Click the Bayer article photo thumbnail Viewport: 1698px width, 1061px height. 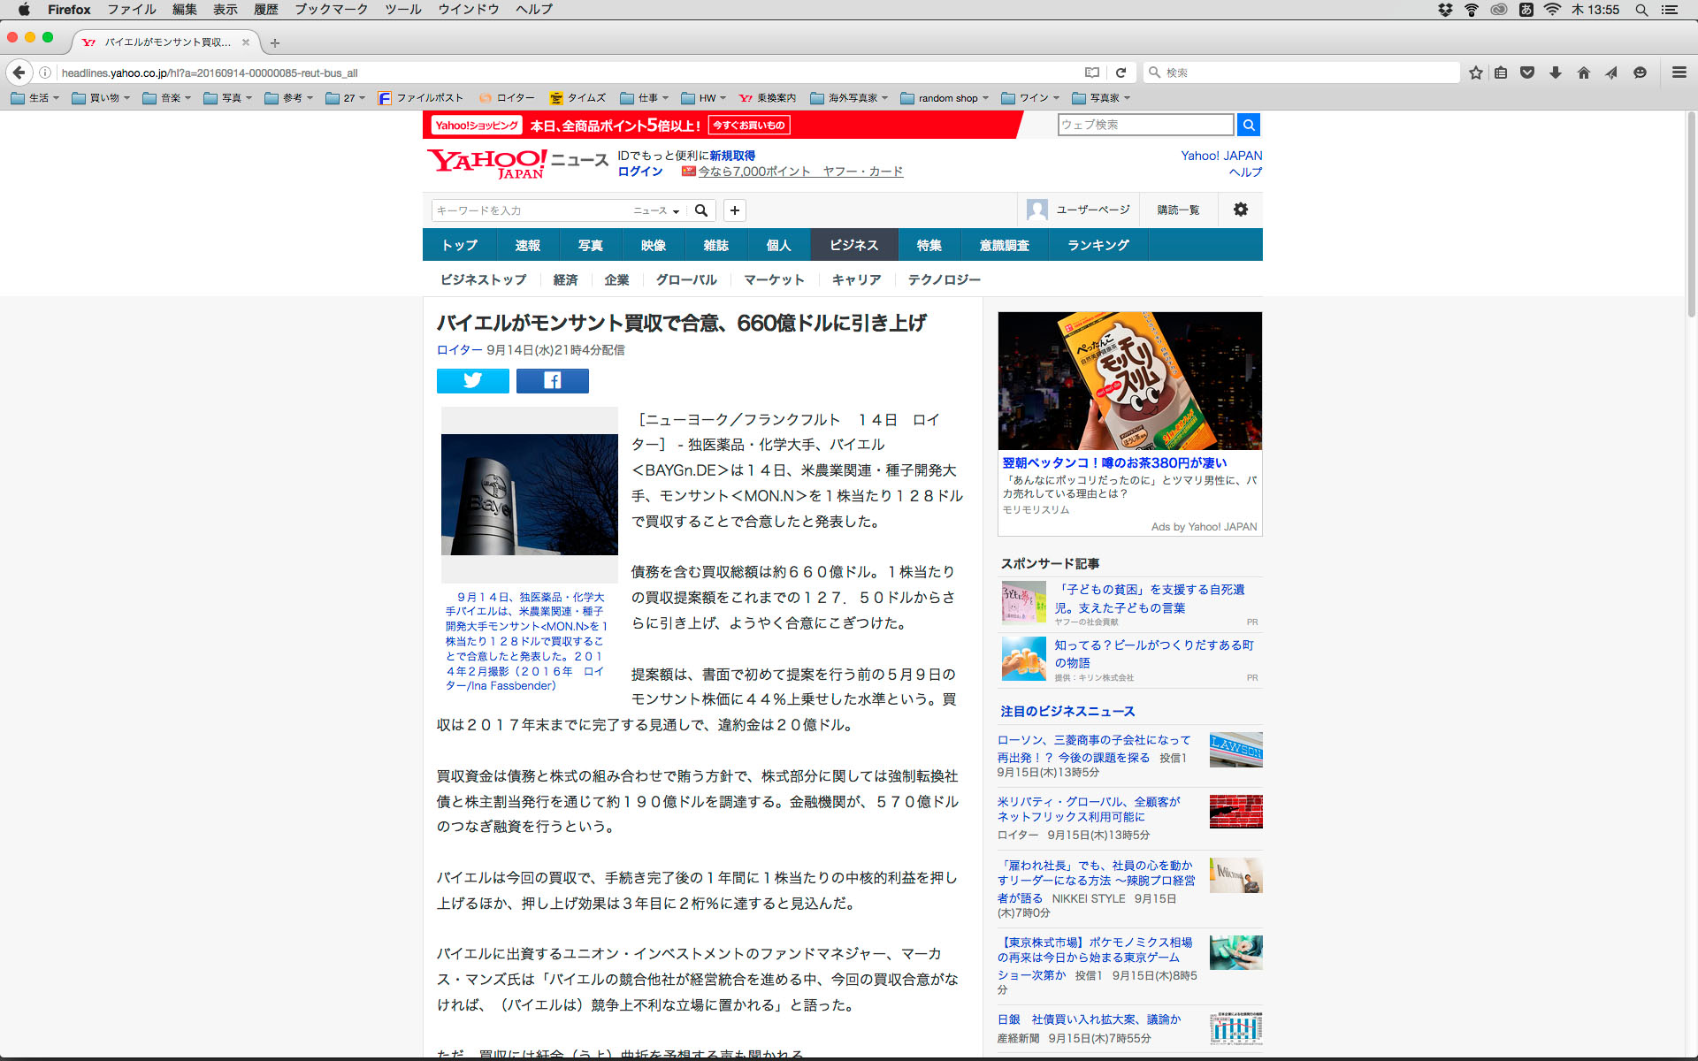click(529, 493)
